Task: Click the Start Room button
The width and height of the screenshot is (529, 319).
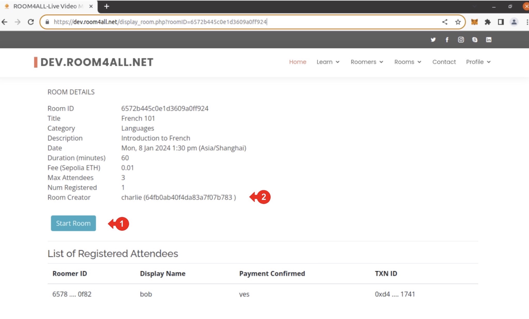Action: [x=73, y=223]
